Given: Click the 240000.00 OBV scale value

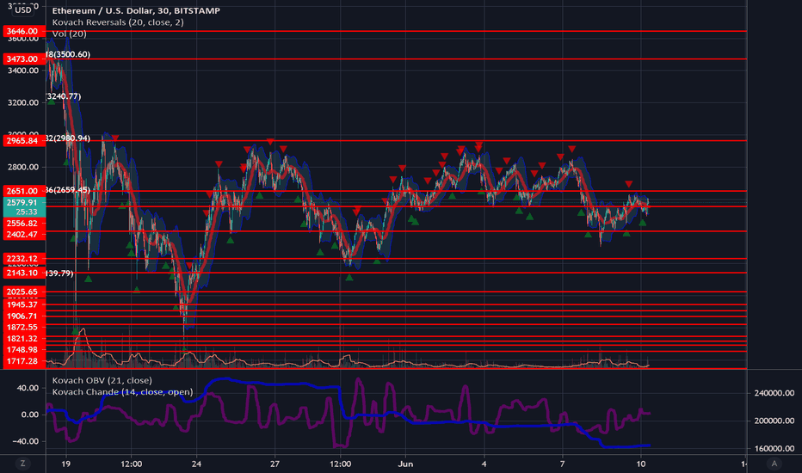Looking at the screenshot, I should (x=774, y=393).
